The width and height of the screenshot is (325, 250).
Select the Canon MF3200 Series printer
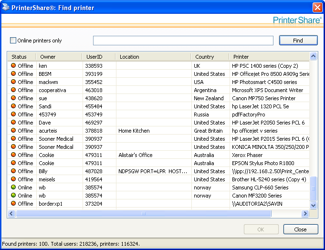coord(257,196)
